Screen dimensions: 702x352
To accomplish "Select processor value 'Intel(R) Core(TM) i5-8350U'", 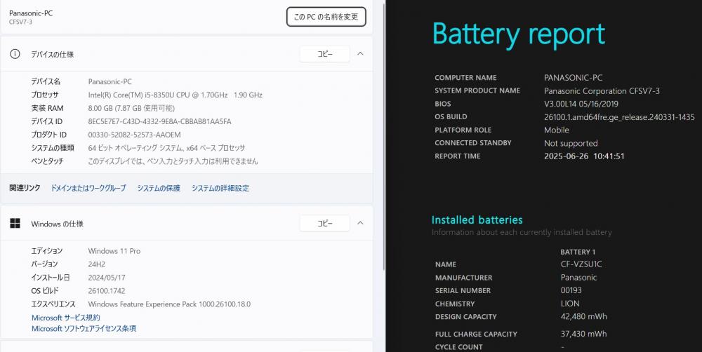I will point(126,95).
